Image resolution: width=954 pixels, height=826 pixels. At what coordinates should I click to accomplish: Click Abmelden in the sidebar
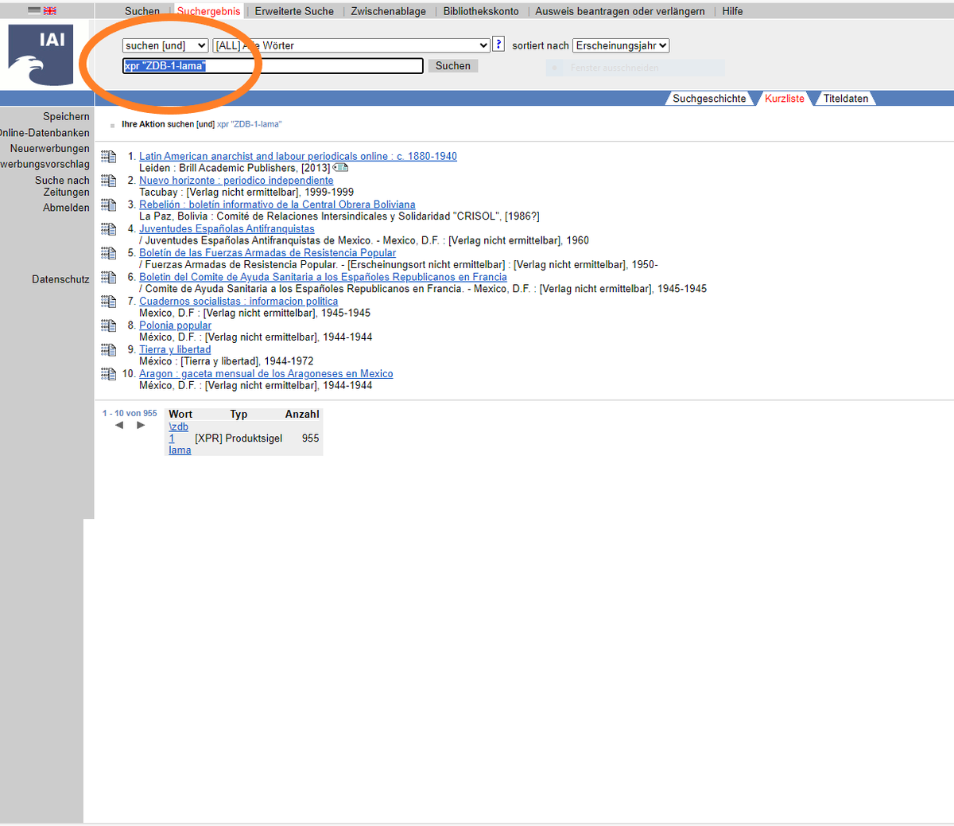click(x=66, y=208)
